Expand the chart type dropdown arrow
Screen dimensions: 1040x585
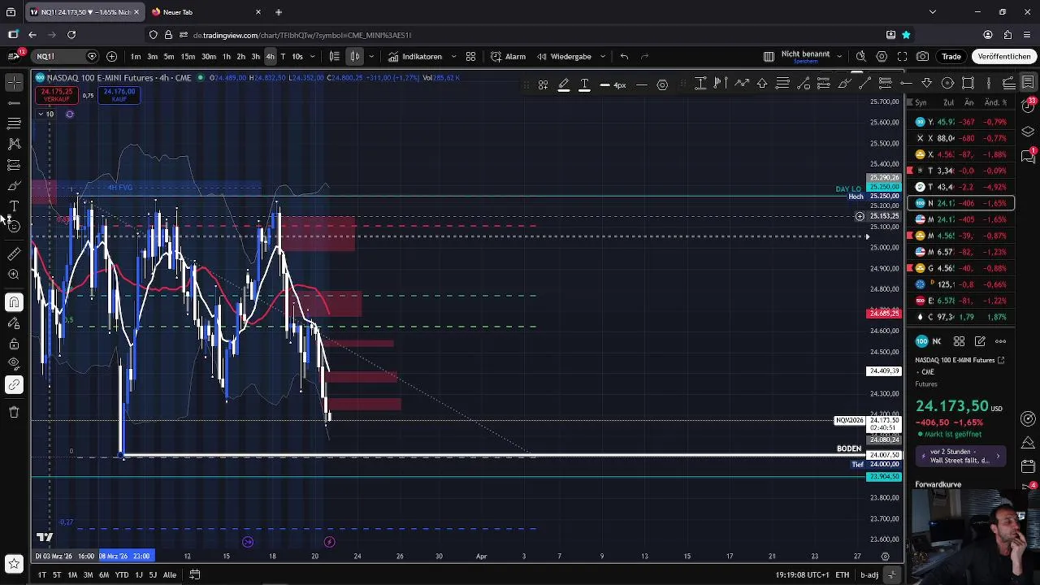point(371,56)
